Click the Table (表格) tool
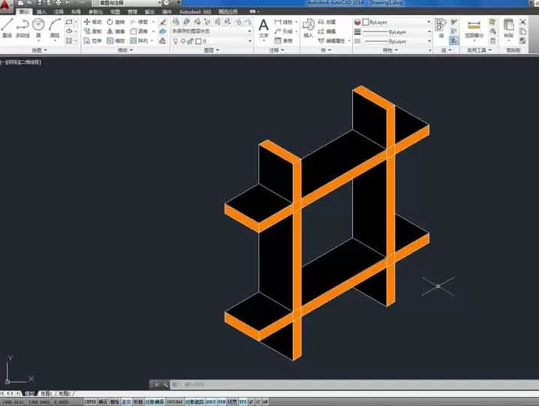539x406 pixels. pyautogui.click(x=284, y=41)
